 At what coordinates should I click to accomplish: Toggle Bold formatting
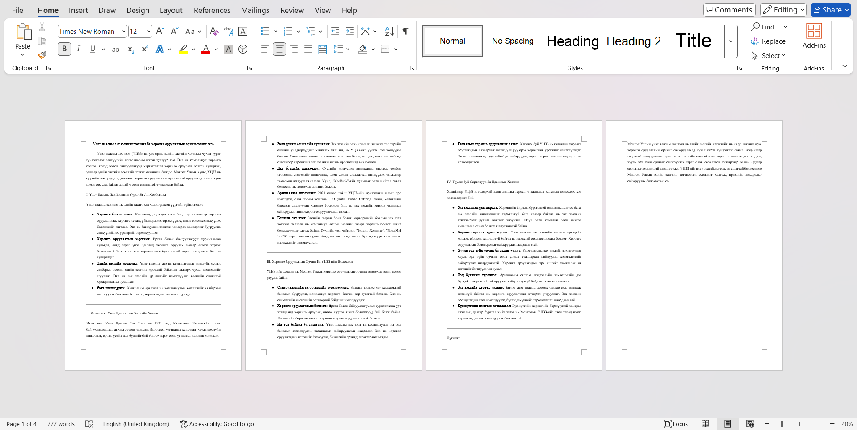click(64, 49)
